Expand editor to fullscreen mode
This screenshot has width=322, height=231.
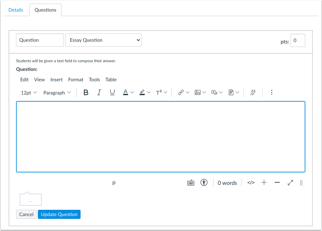[x=290, y=183]
